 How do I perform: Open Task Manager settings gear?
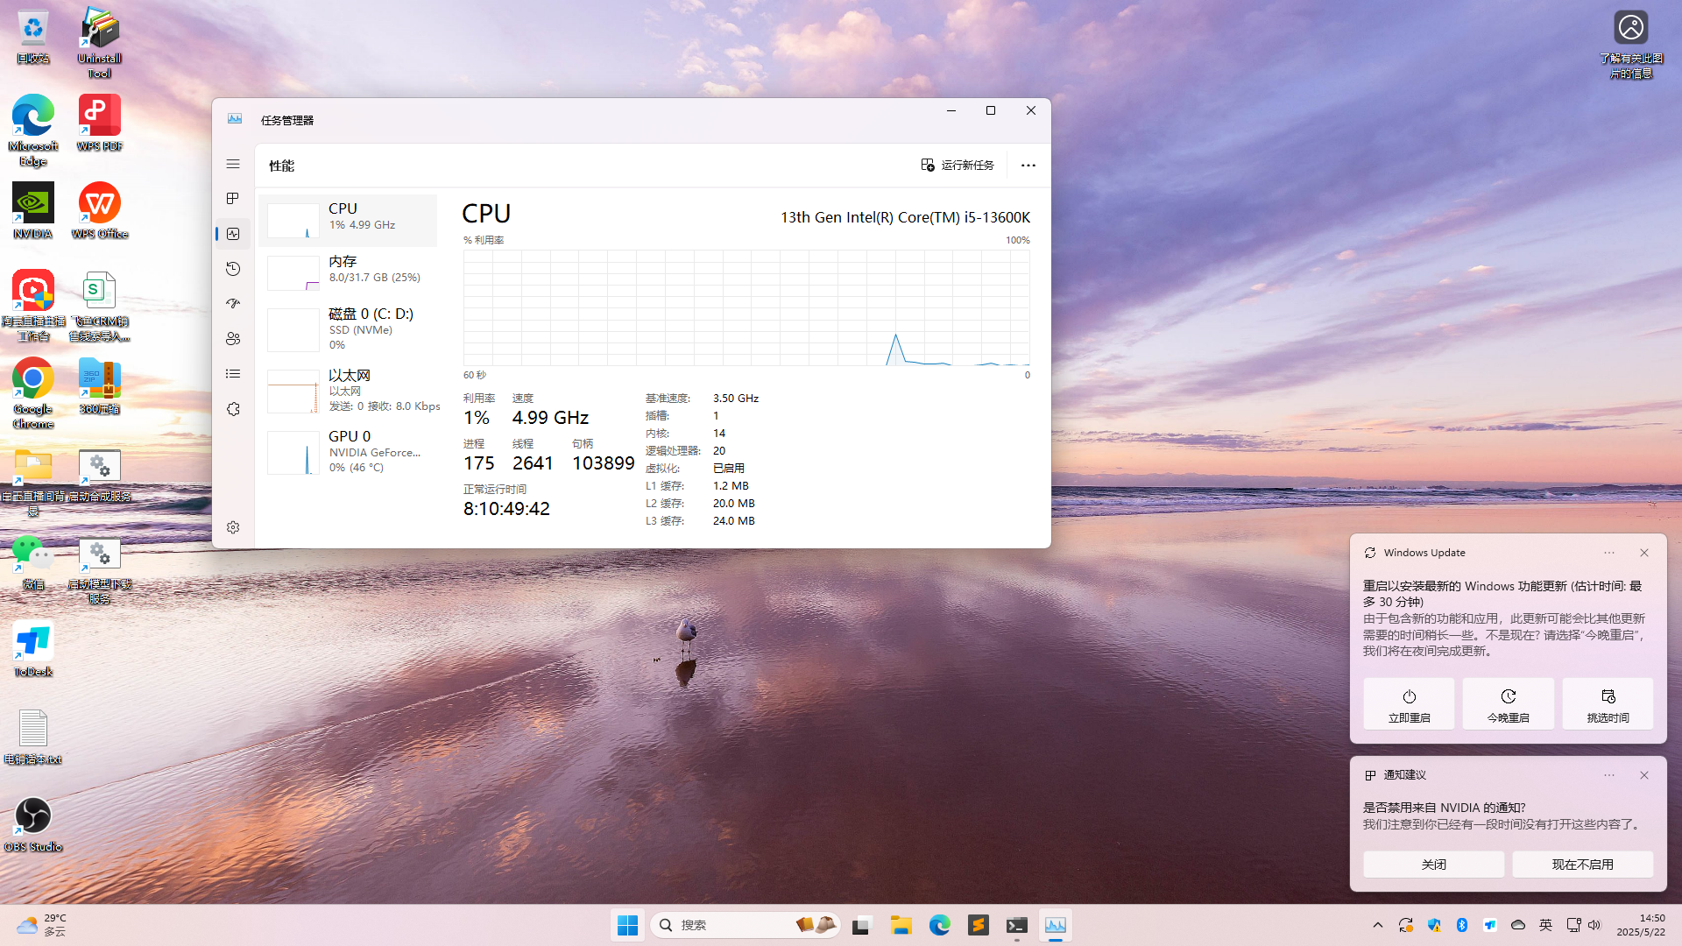[233, 527]
